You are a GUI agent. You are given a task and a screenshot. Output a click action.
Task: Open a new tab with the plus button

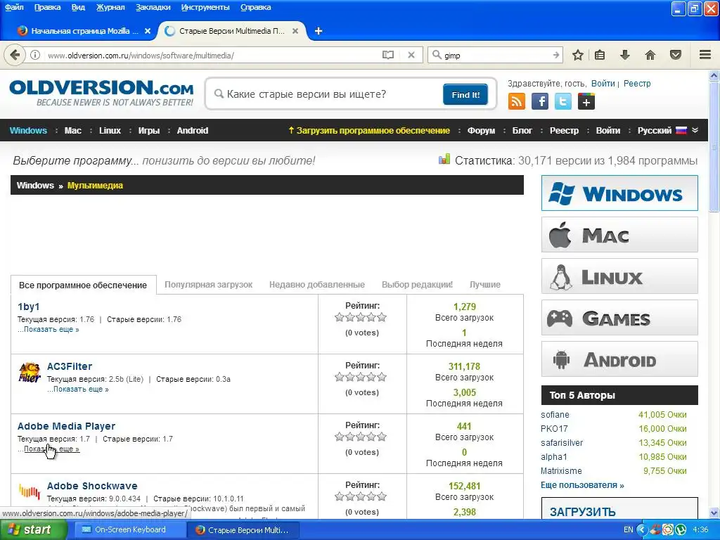coord(319,31)
